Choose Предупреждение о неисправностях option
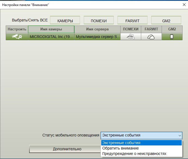This screenshot has width=188, height=159. coord(141,154)
